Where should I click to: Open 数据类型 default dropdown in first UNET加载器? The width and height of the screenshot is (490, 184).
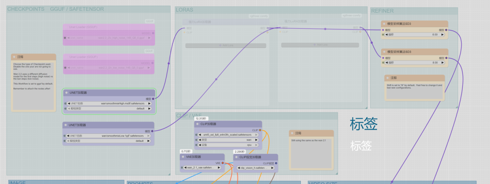click(109, 109)
